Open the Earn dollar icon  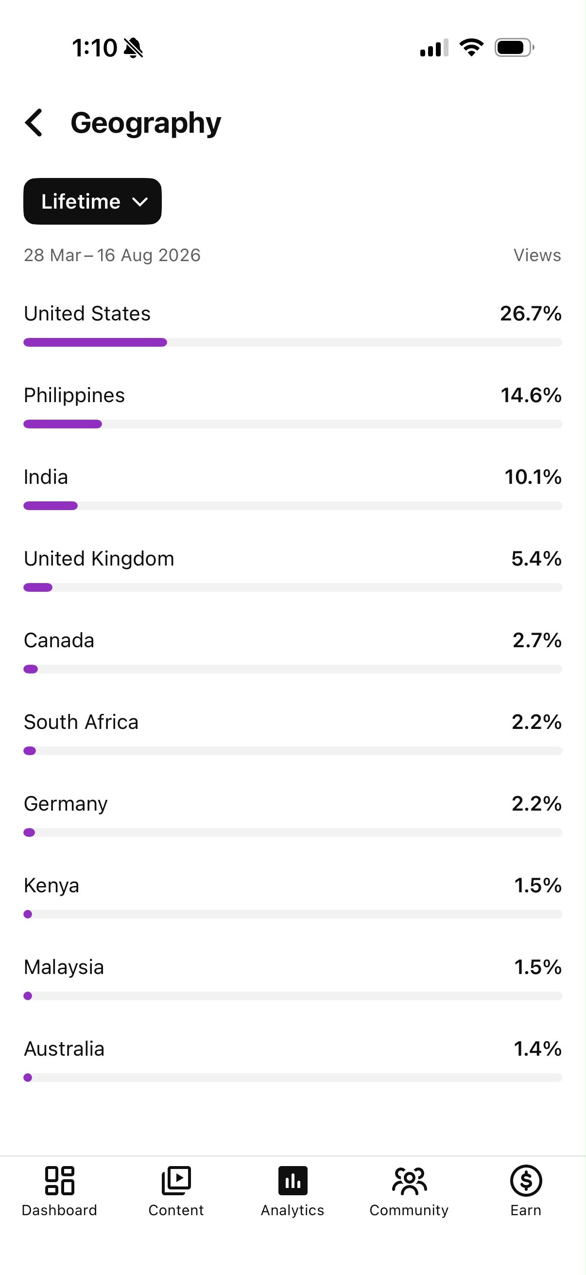tap(526, 1181)
